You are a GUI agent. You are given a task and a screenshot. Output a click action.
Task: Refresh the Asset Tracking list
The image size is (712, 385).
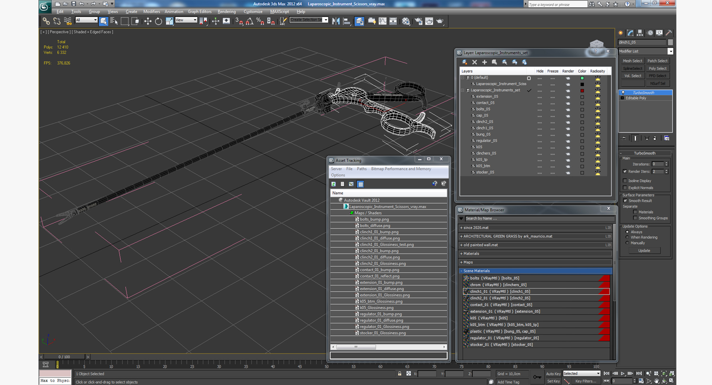click(x=333, y=184)
